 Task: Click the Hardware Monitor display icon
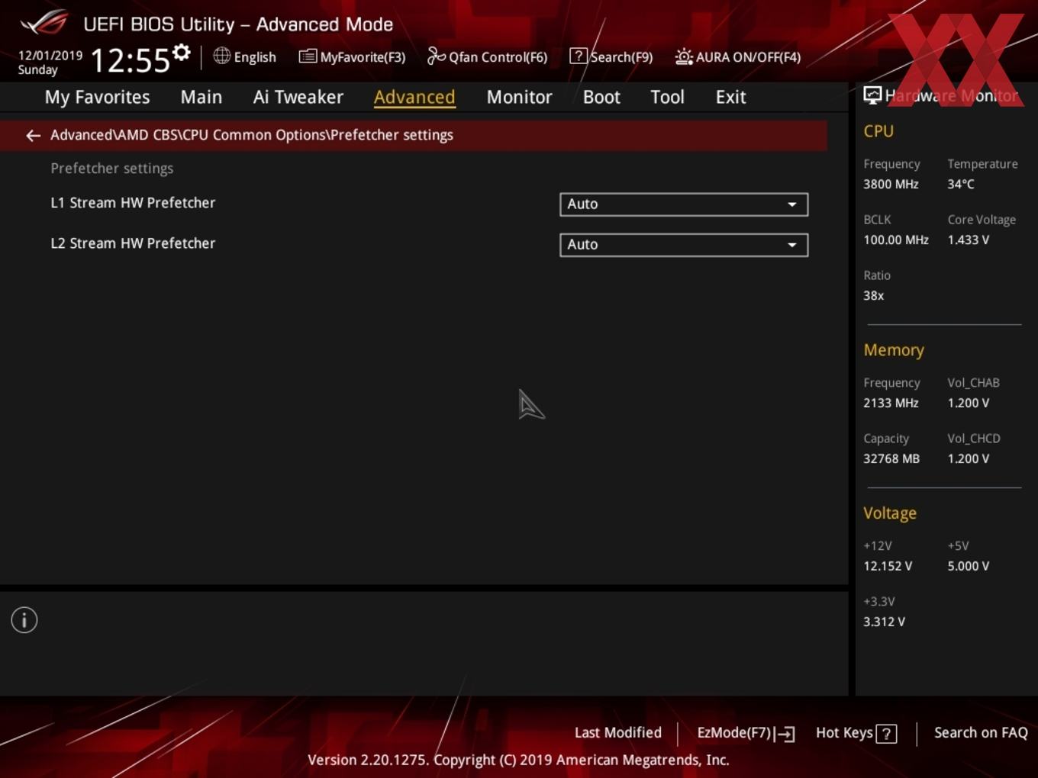tap(872, 95)
